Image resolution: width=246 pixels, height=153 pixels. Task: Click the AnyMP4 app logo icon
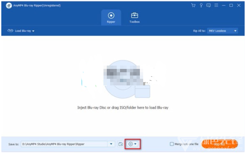coord(9,6)
